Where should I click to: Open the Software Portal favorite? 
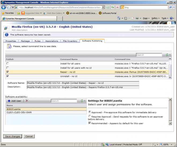(x=108, y=13)
